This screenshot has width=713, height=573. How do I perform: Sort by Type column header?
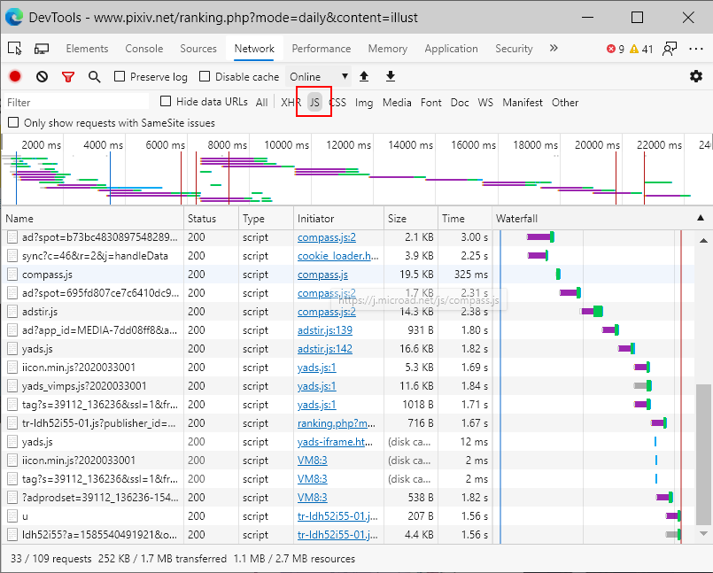pyautogui.click(x=266, y=218)
